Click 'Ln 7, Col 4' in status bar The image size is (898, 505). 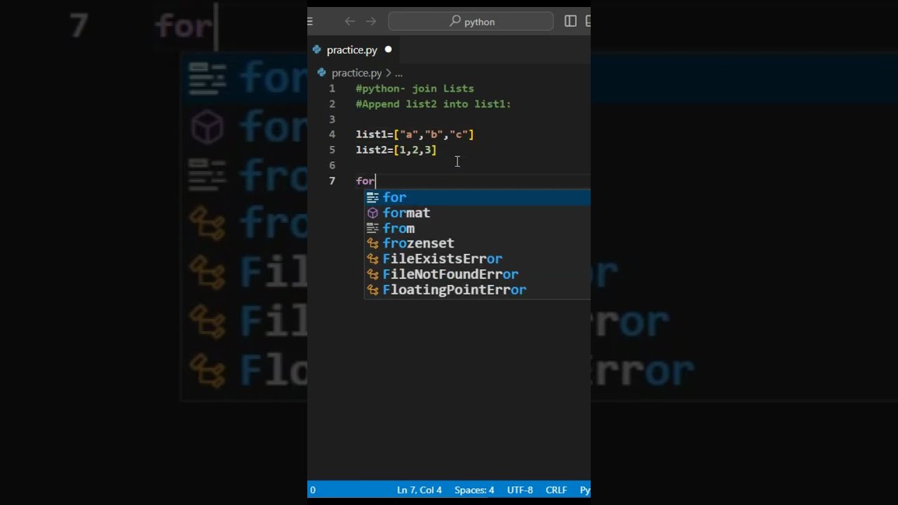pyautogui.click(x=420, y=490)
